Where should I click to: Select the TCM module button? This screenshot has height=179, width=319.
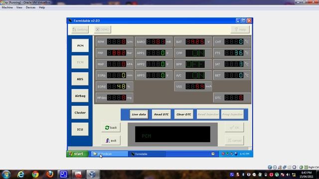(80, 62)
